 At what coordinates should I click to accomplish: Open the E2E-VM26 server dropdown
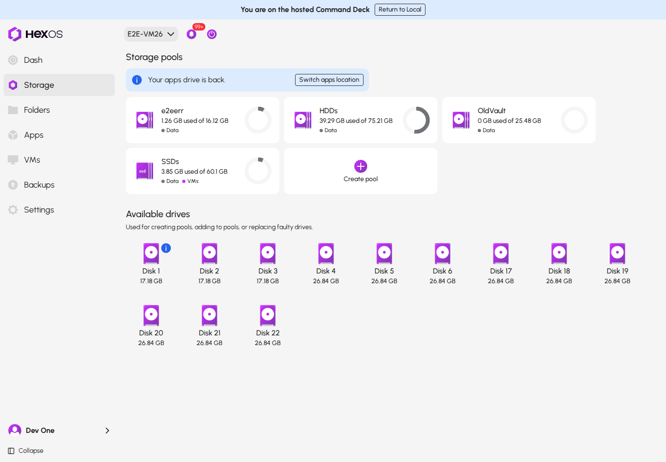click(x=151, y=34)
